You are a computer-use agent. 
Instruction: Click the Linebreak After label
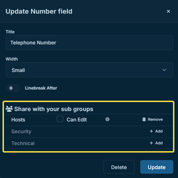coord(41,88)
